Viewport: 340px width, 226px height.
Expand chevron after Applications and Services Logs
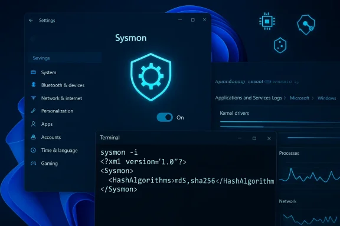coord(285,98)
